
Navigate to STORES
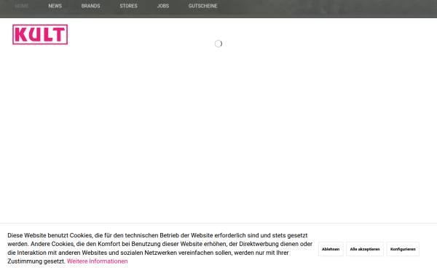point(128,6)
